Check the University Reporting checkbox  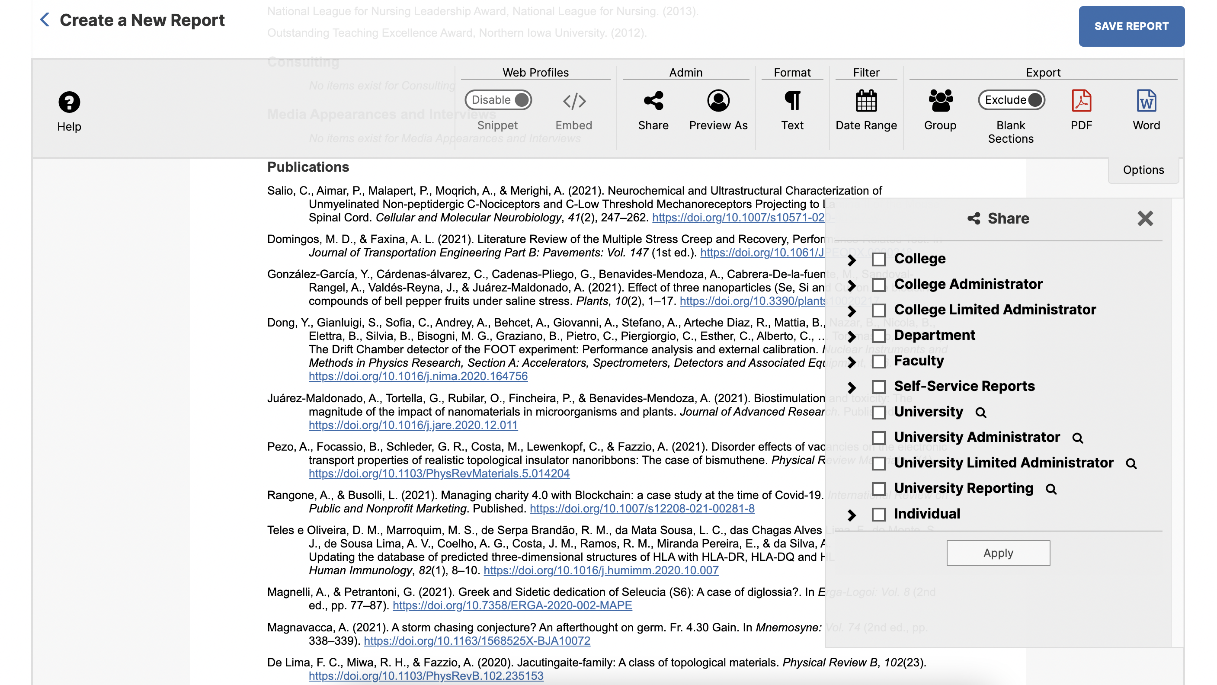click(879, 489)
